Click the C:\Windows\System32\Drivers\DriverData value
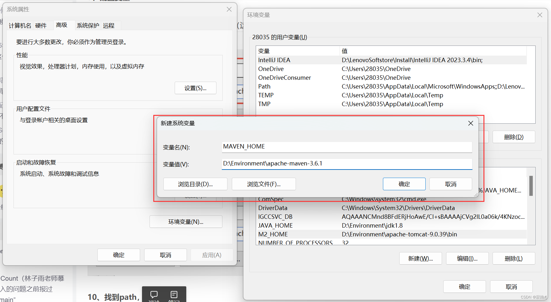This screenshot has height=302, width=551. click(398, 208)
